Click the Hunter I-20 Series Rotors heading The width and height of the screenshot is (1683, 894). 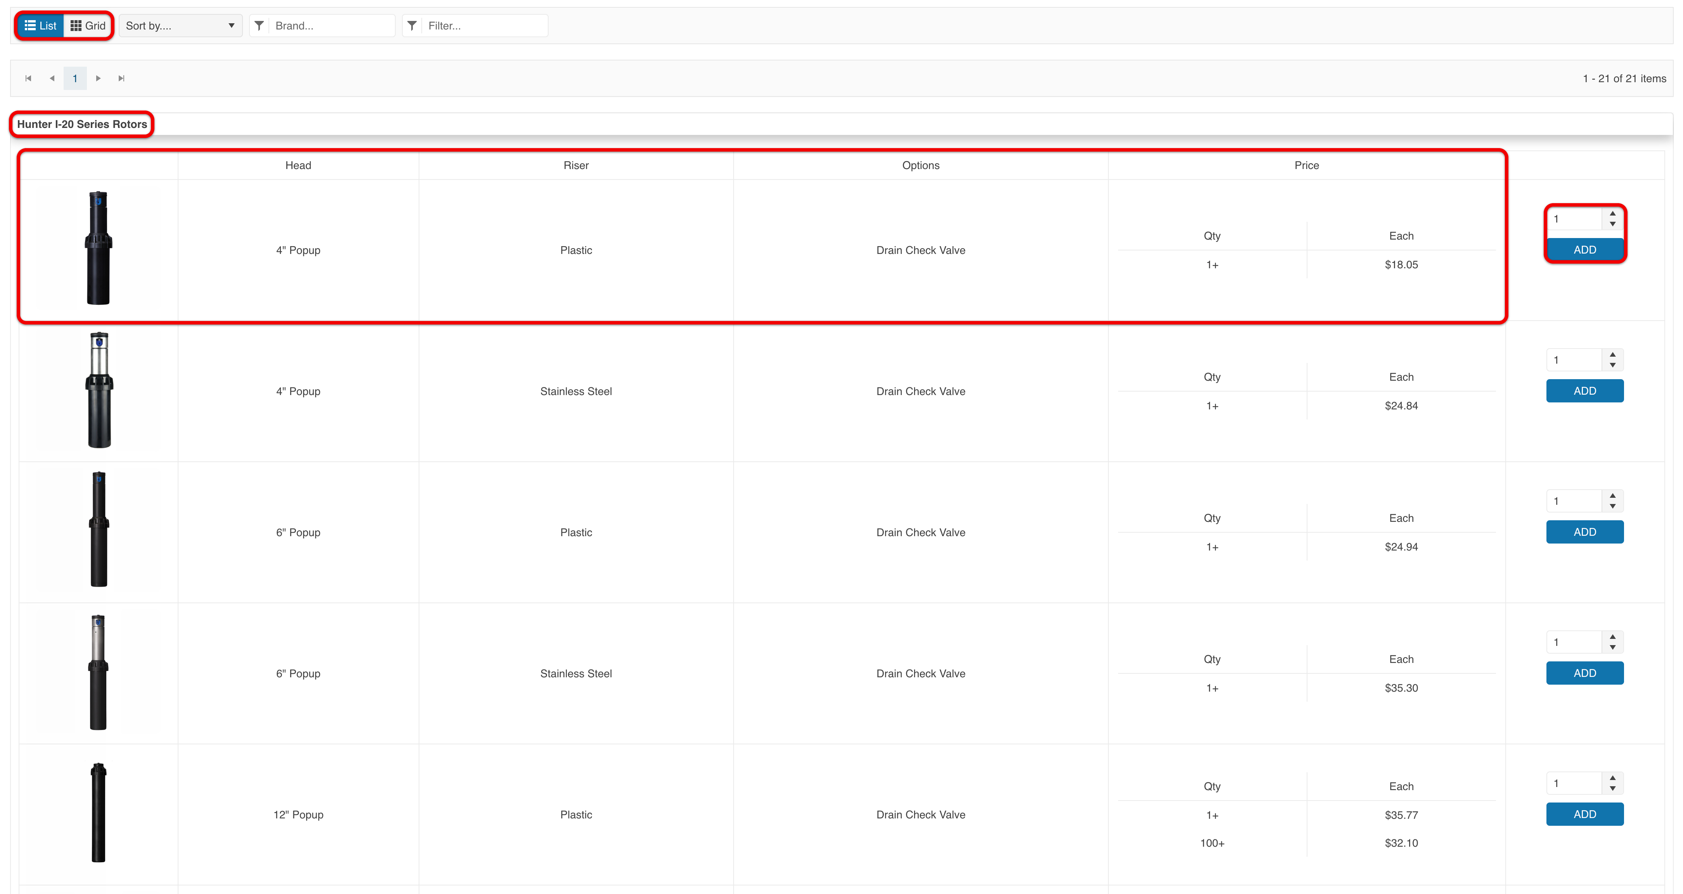(x=82, y=124)
